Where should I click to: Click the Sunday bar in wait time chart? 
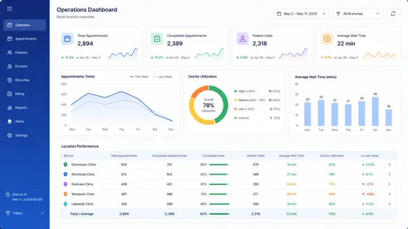[x=389, y=118]
